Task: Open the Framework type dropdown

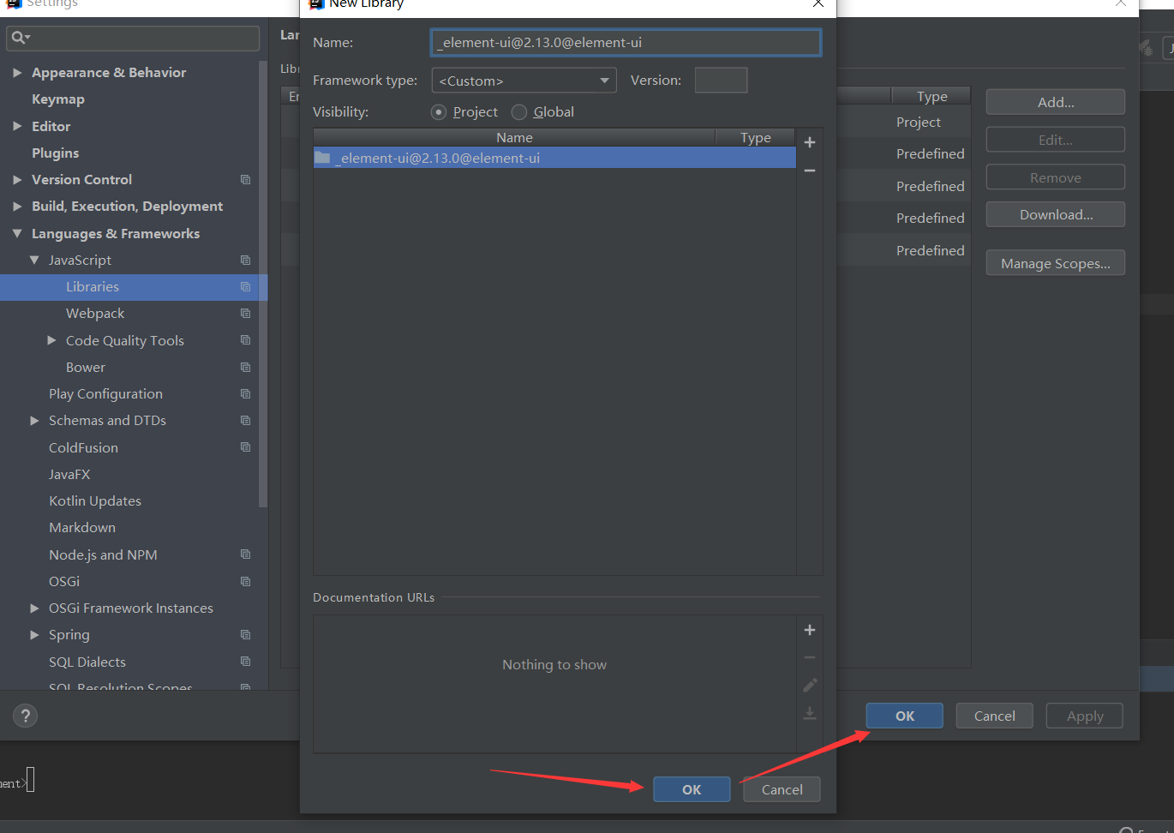Action: 602,80
